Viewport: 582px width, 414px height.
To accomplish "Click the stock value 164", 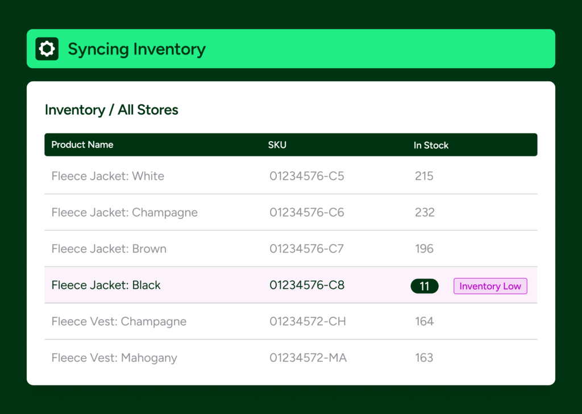I will 424,322.
